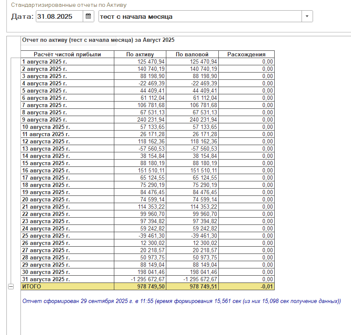Click По валовой value 50 973,75
The image size is (351, 335).
[x=192, y=257]
